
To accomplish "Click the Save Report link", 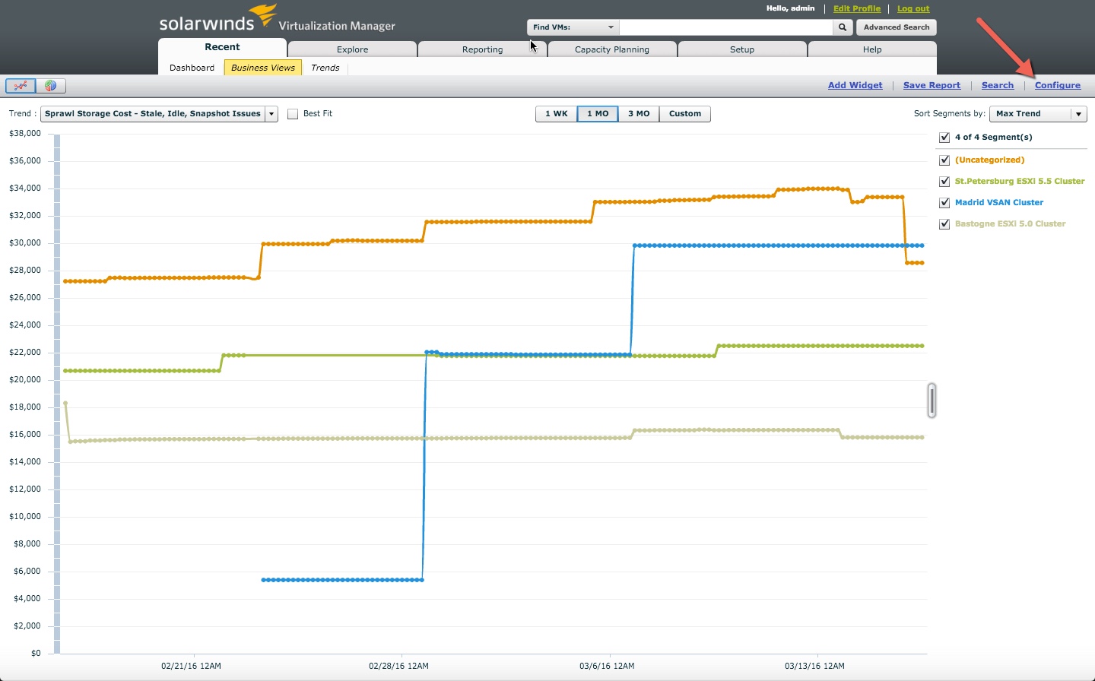I will point(932,85).
